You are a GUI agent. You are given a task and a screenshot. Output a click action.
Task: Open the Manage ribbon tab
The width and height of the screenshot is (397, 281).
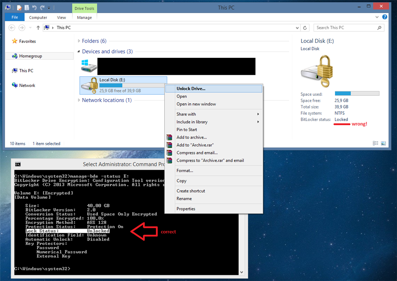pyautogui.click(x=84, y=17)
